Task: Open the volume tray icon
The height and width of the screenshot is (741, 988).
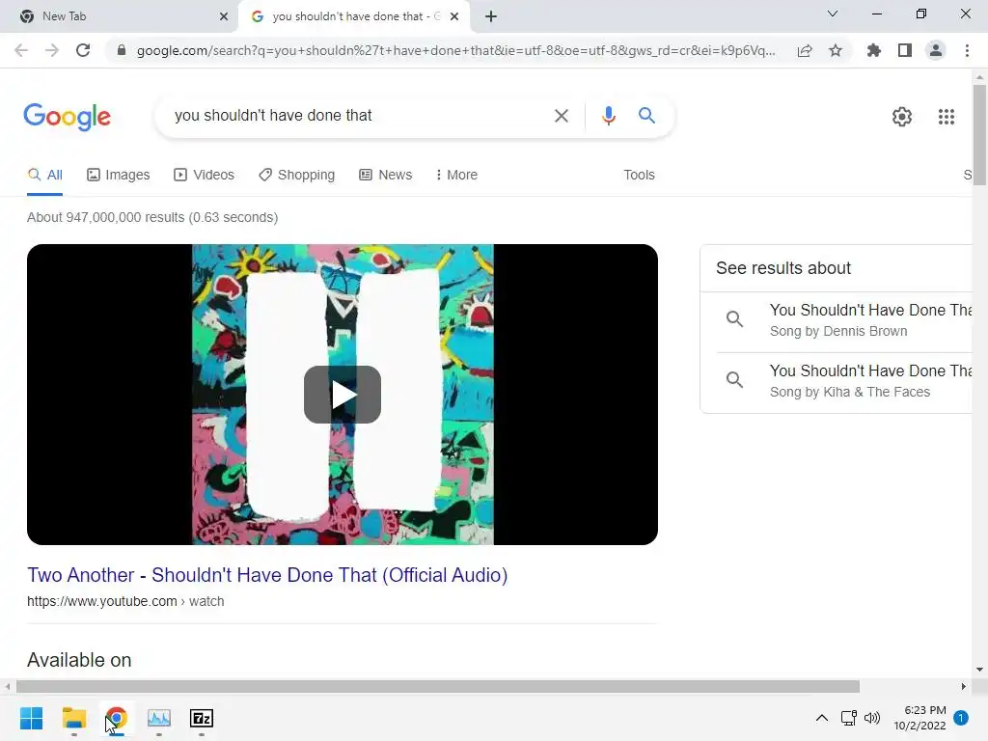Action: (x=872, y=718)
